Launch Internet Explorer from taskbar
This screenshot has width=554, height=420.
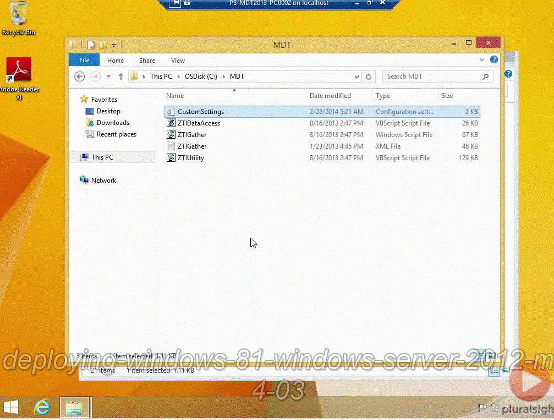click(x=42, y=407)
